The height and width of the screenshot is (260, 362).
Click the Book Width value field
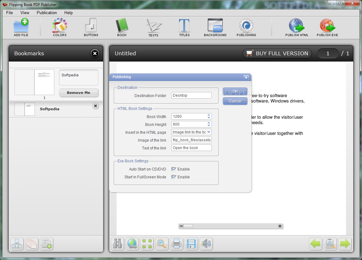pyautogui.click(x=189, y=116)
